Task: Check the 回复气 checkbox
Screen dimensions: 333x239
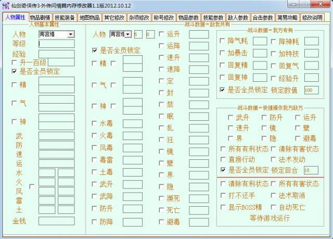Action: pos(274,66)
